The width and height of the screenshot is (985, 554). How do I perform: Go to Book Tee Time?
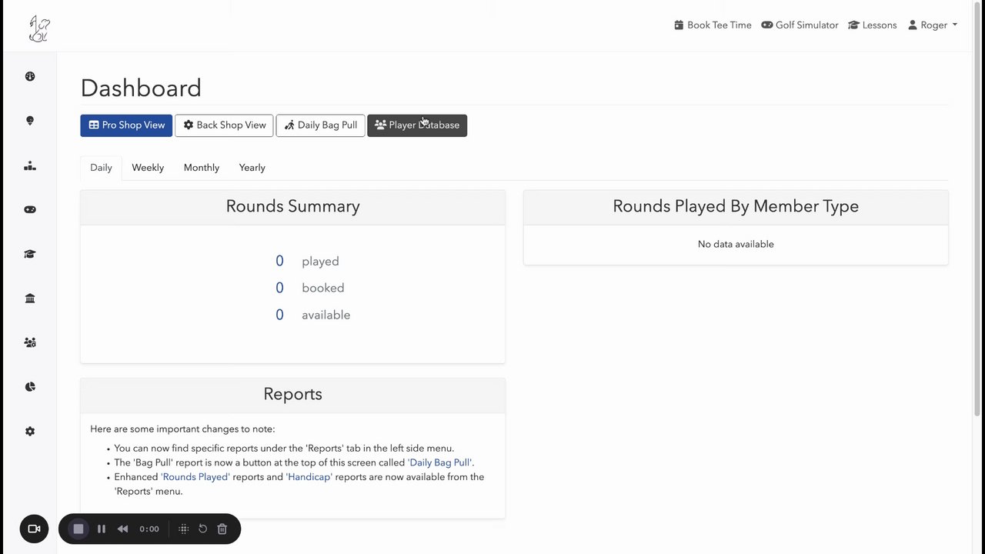[713, 25]
